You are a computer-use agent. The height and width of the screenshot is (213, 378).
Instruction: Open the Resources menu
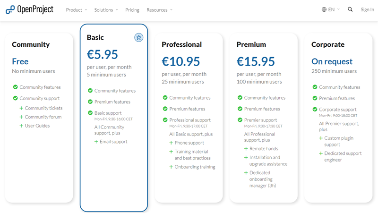click(x=159, y=10)
